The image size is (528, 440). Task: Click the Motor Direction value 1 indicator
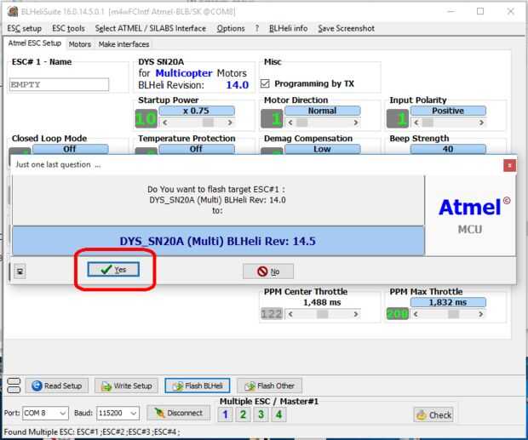point(272,119)
